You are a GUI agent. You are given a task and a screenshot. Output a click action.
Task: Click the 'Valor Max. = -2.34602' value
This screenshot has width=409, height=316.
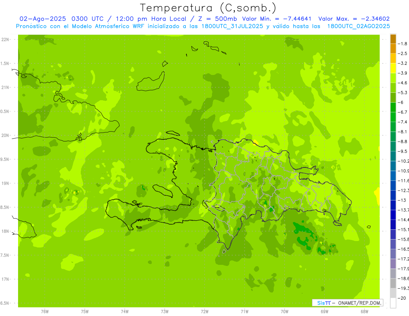click(x=354, y=19)
